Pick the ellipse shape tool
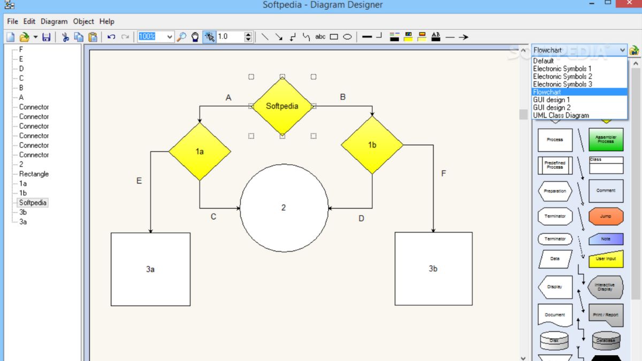Viewport: 642px width, 361px height. (x=347, y=37)
